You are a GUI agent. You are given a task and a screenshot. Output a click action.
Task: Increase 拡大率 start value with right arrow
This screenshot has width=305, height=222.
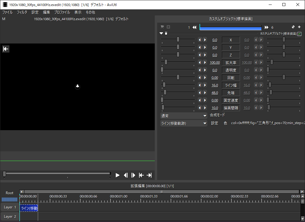click(x=205, y=63)
